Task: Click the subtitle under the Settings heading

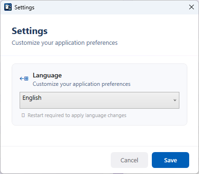Action: click(64, 43)
